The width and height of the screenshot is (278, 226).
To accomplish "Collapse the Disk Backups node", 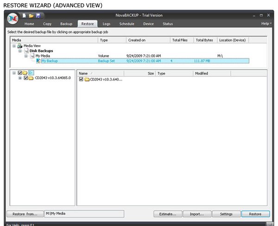I will coord(20,51).
